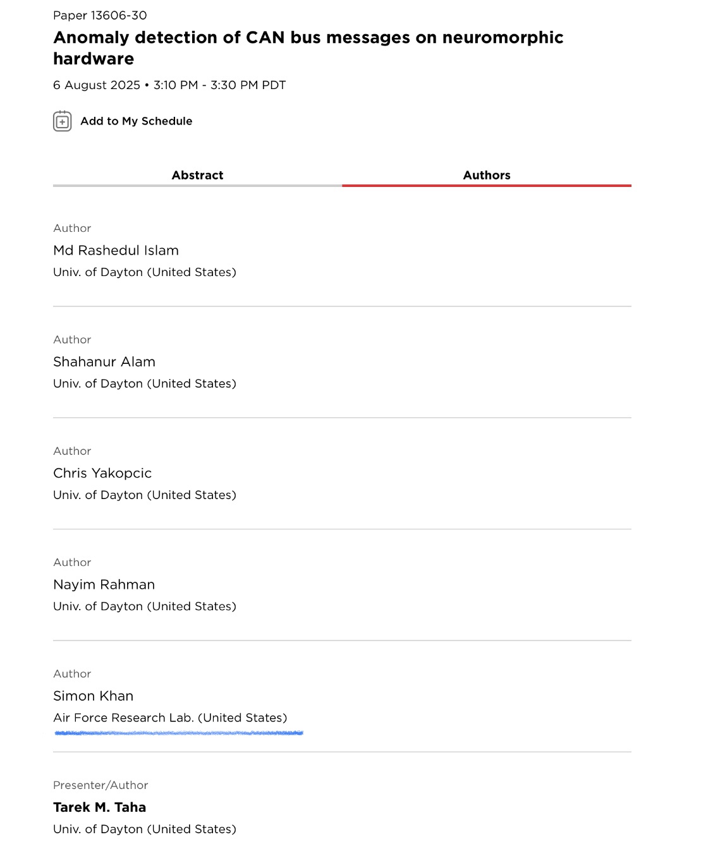Click author name Shahanur Alam

104,362
